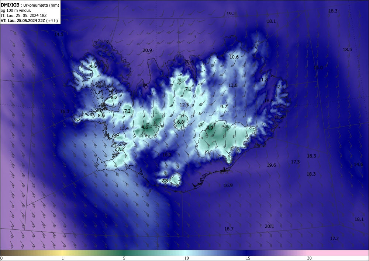Select the 8.2 value label
The height and width of the screenshot is (261, 369).
click(x=114, y=98)
